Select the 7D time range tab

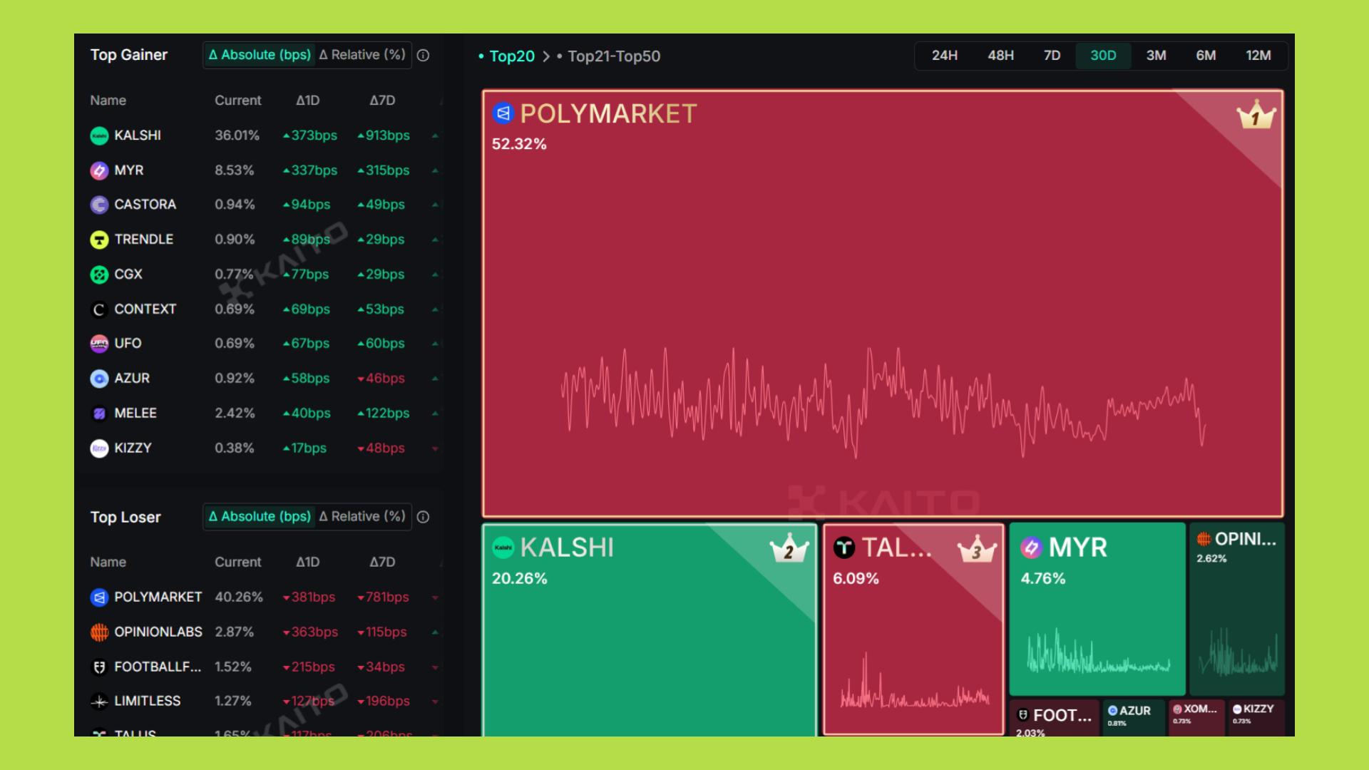pyautogui.click(x=1052, y=56)
